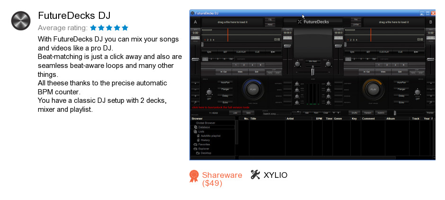The image size is (445, 200).
Task: Click the pause-stutter icon on deck A
Action: (x=273, y=52)
